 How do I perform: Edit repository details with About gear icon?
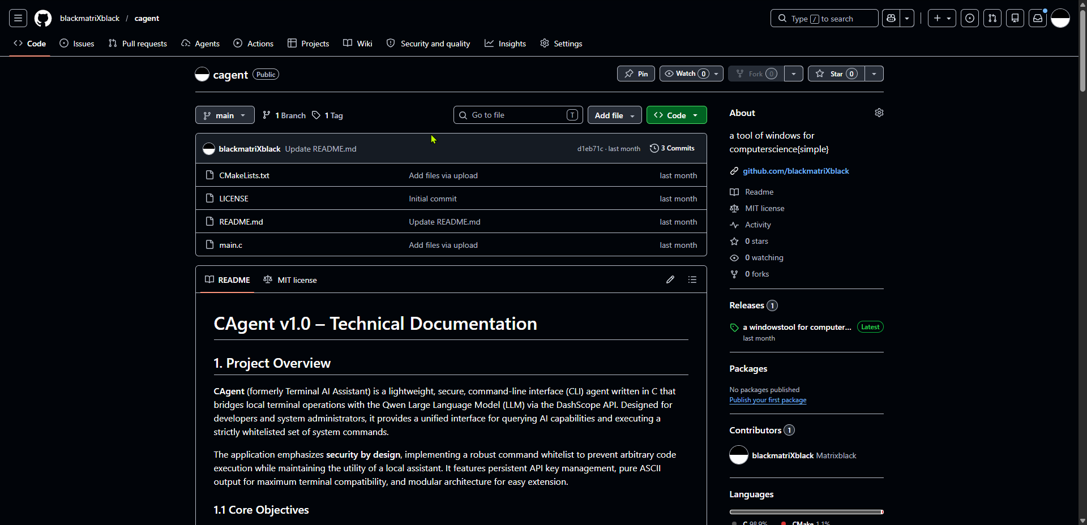coord(879,113)
